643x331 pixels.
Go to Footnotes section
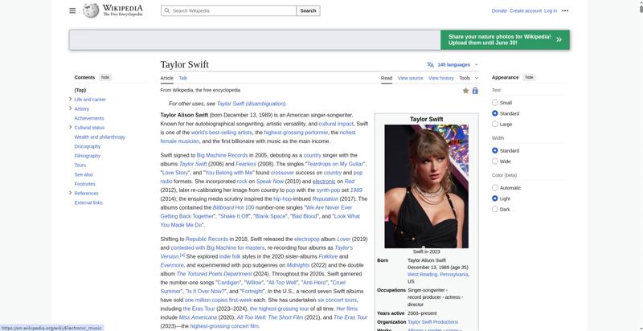[85, 184]
